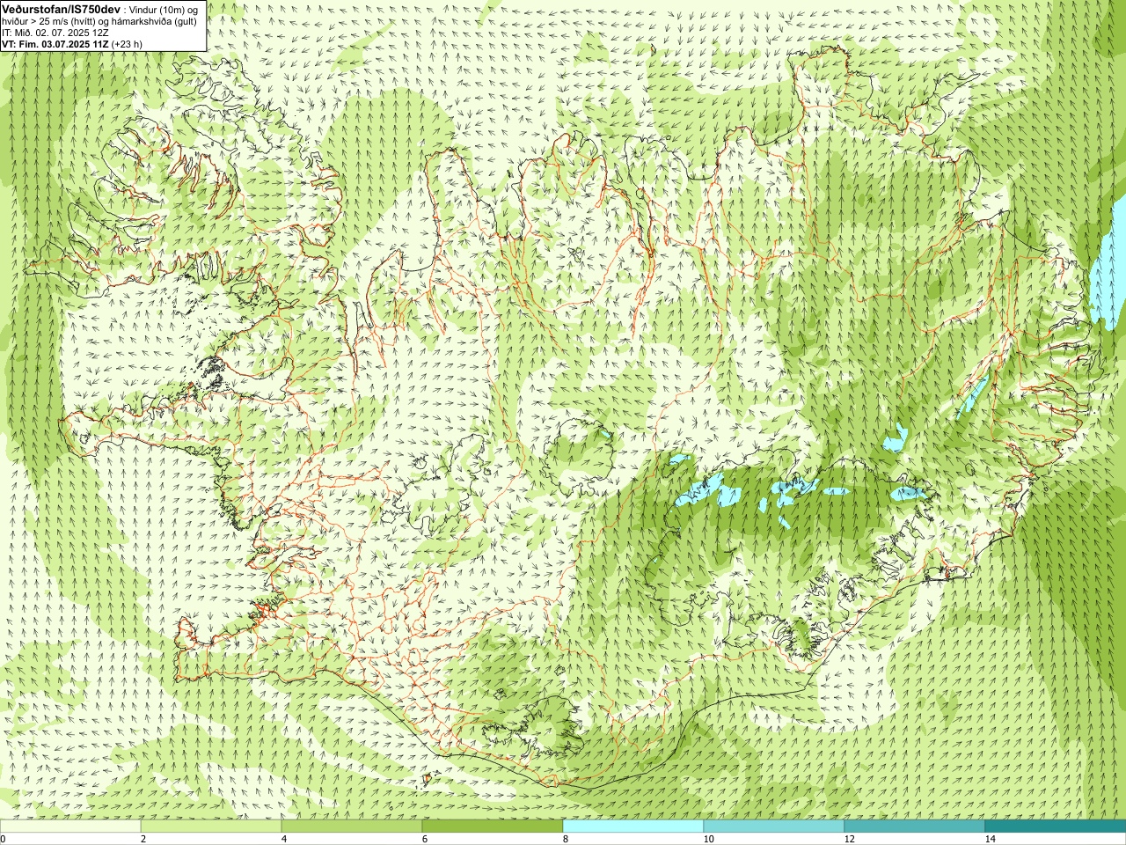Click the legend scale label '12'
Image resolution: width=1126 pixels, height=845 pixels.
849,839
